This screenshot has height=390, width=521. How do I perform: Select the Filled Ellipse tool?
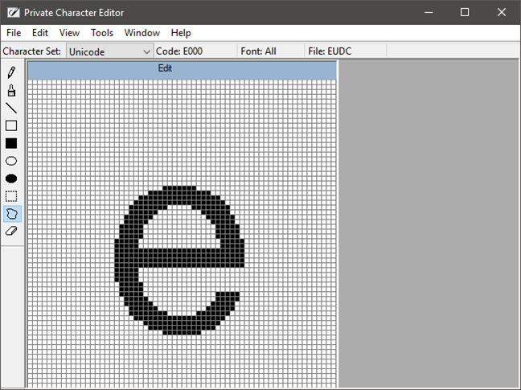coord(11,179)
